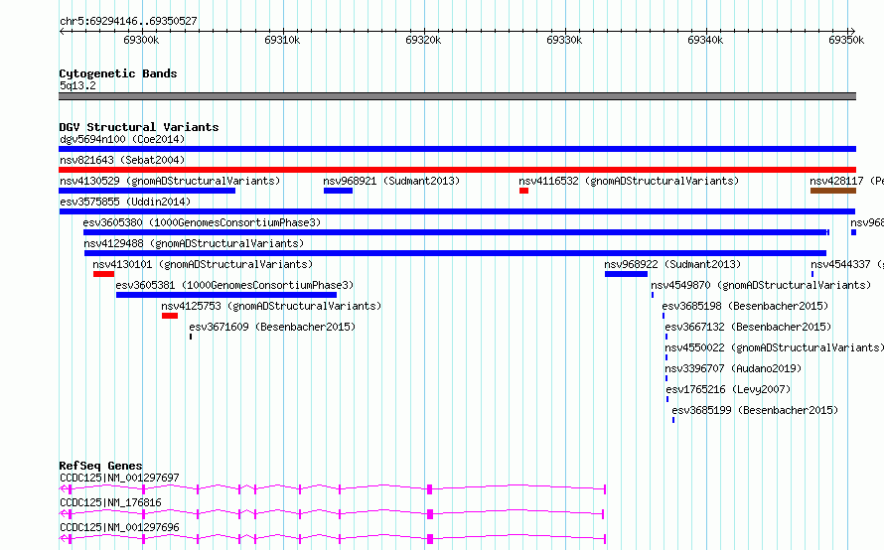
Task: Click the nsv428117 brown variant bar
Action: 833,191
